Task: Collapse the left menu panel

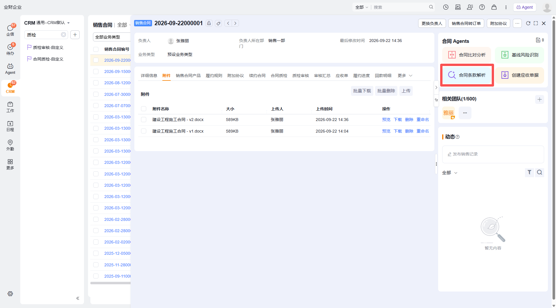Action: tap(78, 298)
